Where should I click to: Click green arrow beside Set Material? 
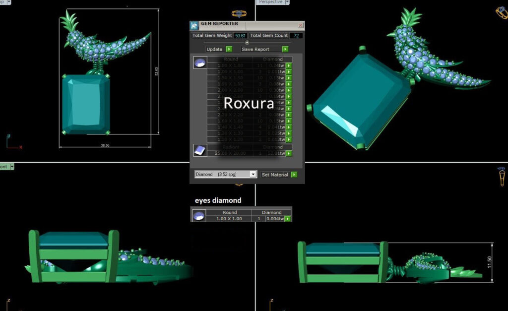tap(294, 175)
